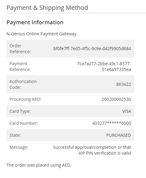Click the Payment & Shipping Method heading
Screen dimensions: 146x178
coord(47,8)
